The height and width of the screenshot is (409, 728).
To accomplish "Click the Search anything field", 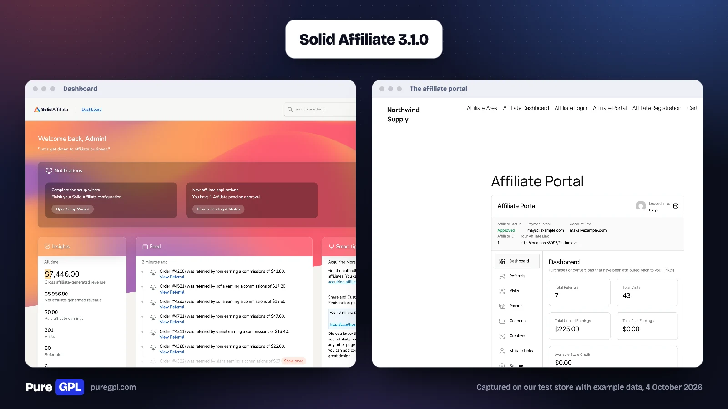I will [x=320, y=109].
